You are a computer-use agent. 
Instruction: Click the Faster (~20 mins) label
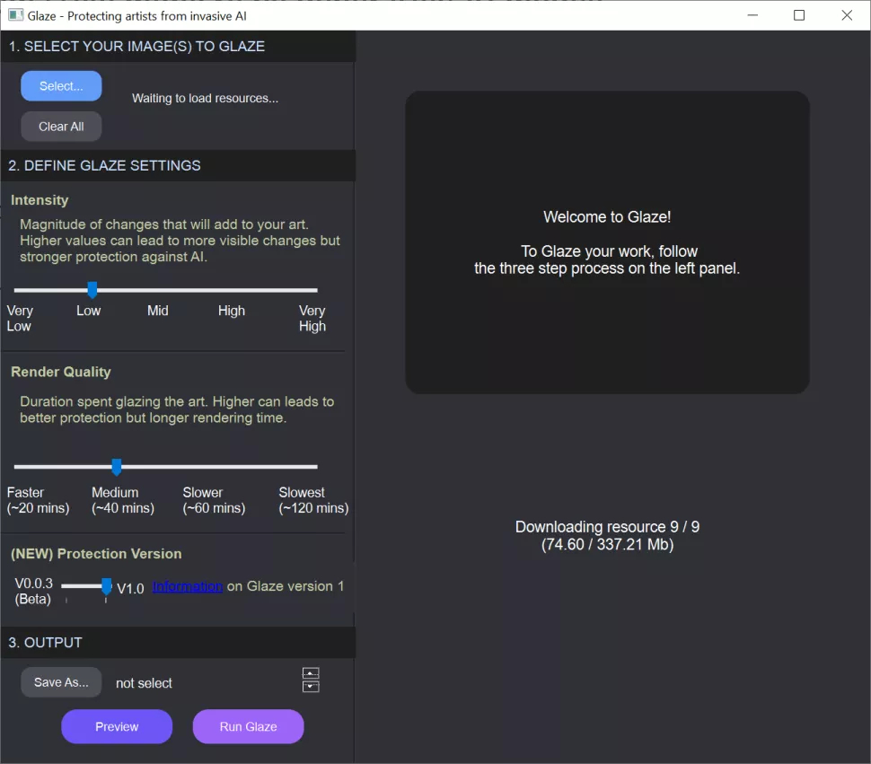pos(38,500)
